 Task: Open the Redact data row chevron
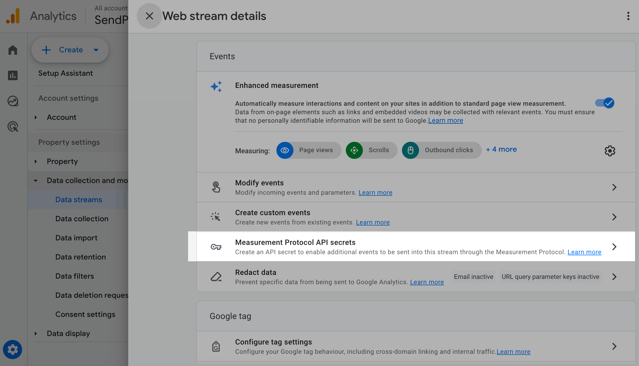coord(614,277)
